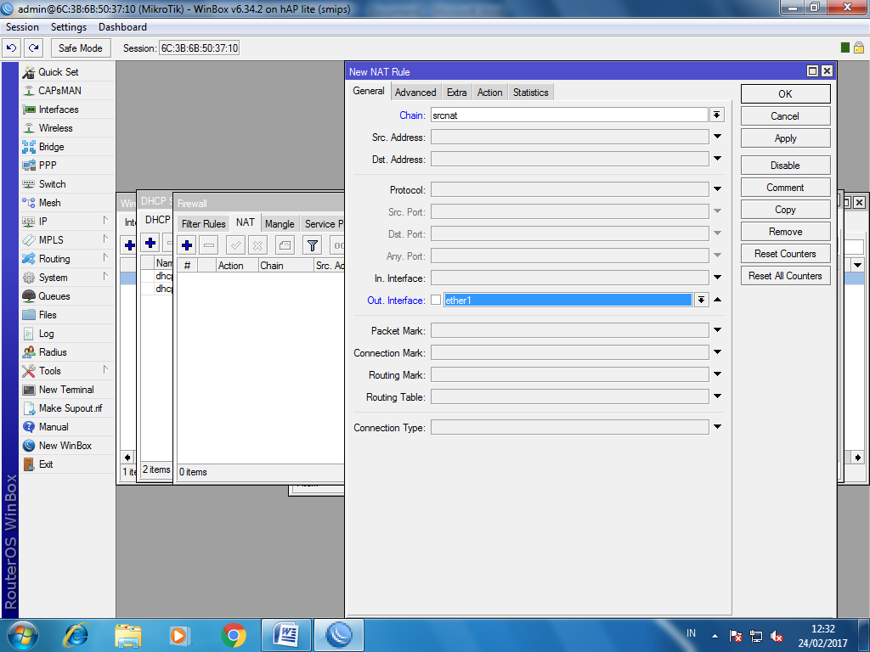Open the Log sidebar entry
870x652 pixels.
coord(37,334)
